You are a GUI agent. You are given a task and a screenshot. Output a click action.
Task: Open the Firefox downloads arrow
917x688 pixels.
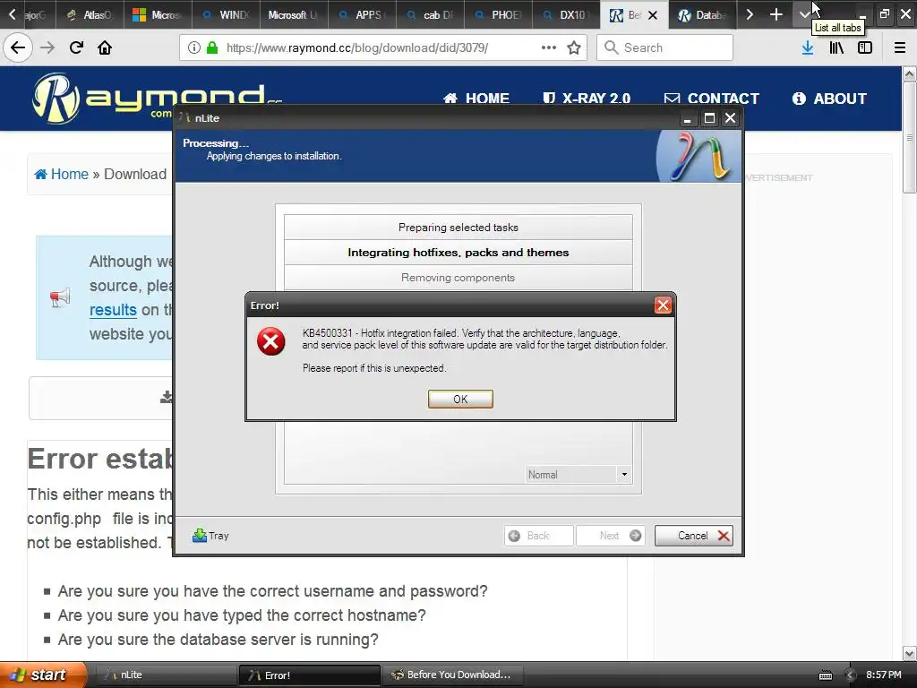tap(808, 47)
